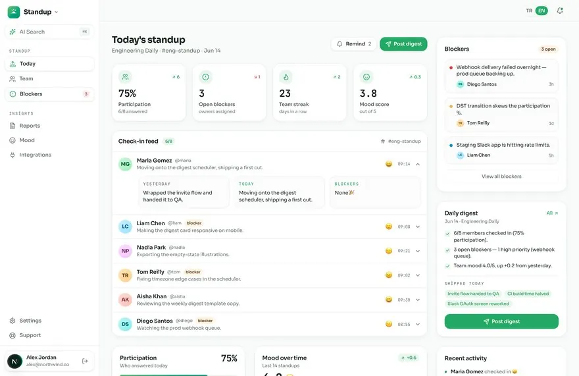
Task: Select the EN language toggle
Action: [541, 11]
